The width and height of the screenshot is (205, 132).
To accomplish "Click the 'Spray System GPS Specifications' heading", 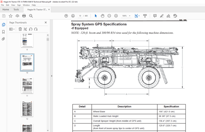I will click(x=99, y=24).
